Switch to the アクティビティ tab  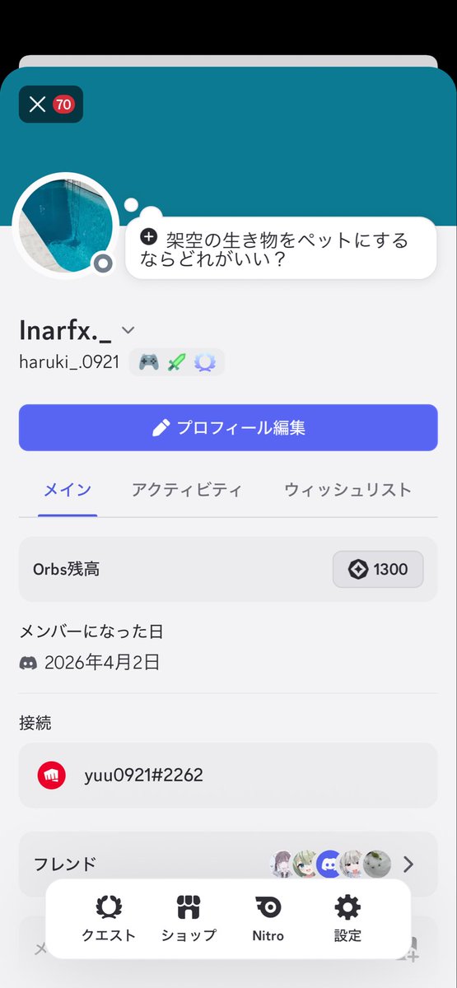click(x=187, y=490)
